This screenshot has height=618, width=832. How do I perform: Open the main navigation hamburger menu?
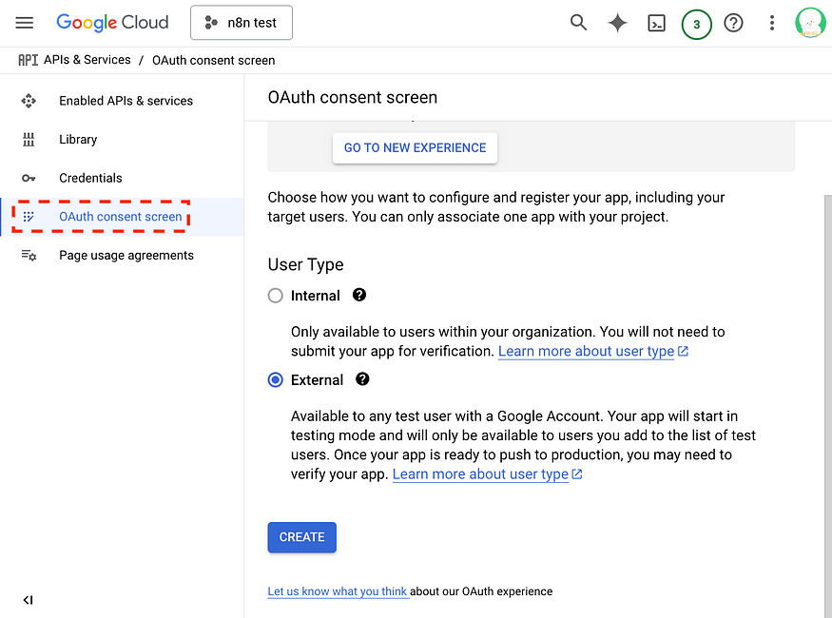coord(25,23)
